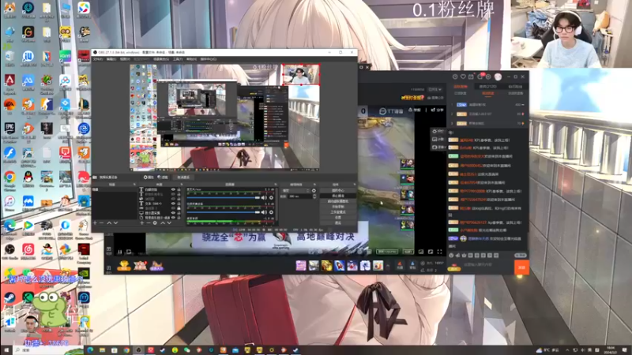Remove selected source in OBS sources panel
This screenshot has width=632, height=355.
pyautogui.click(x=149, y=222)
